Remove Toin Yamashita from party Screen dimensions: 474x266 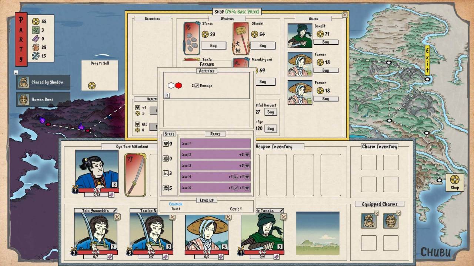pyautogui.click(x=117, y=217)
